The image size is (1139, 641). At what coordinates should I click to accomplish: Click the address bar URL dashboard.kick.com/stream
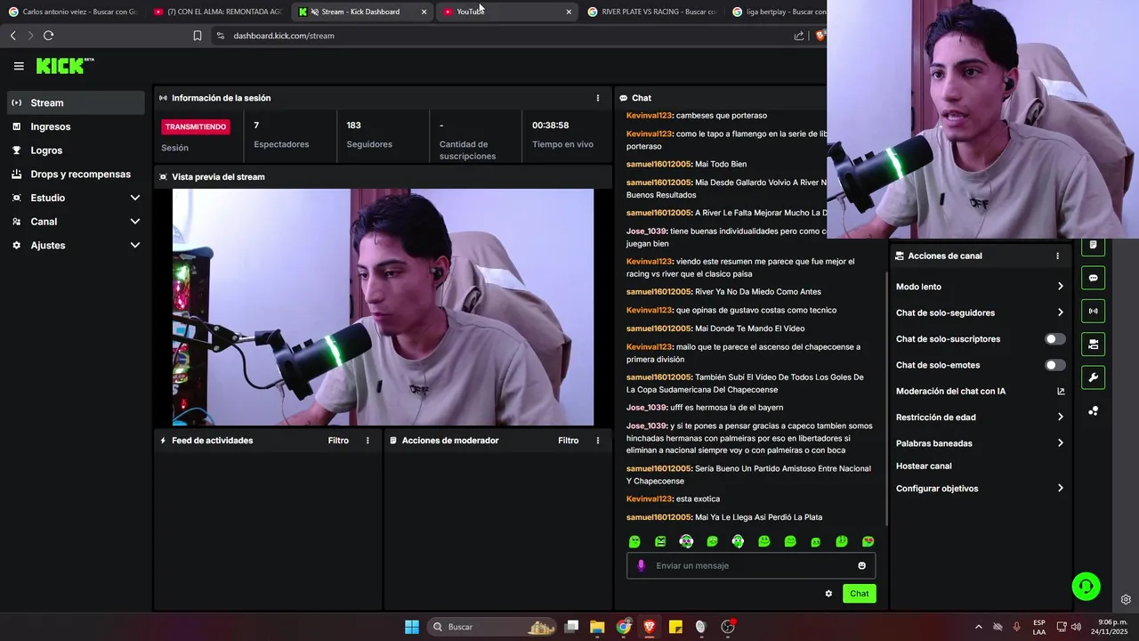click(x=284, y=36)
